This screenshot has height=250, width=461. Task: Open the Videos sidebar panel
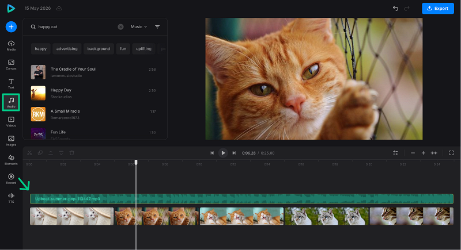pyautogui.click(x=11, y=122)
